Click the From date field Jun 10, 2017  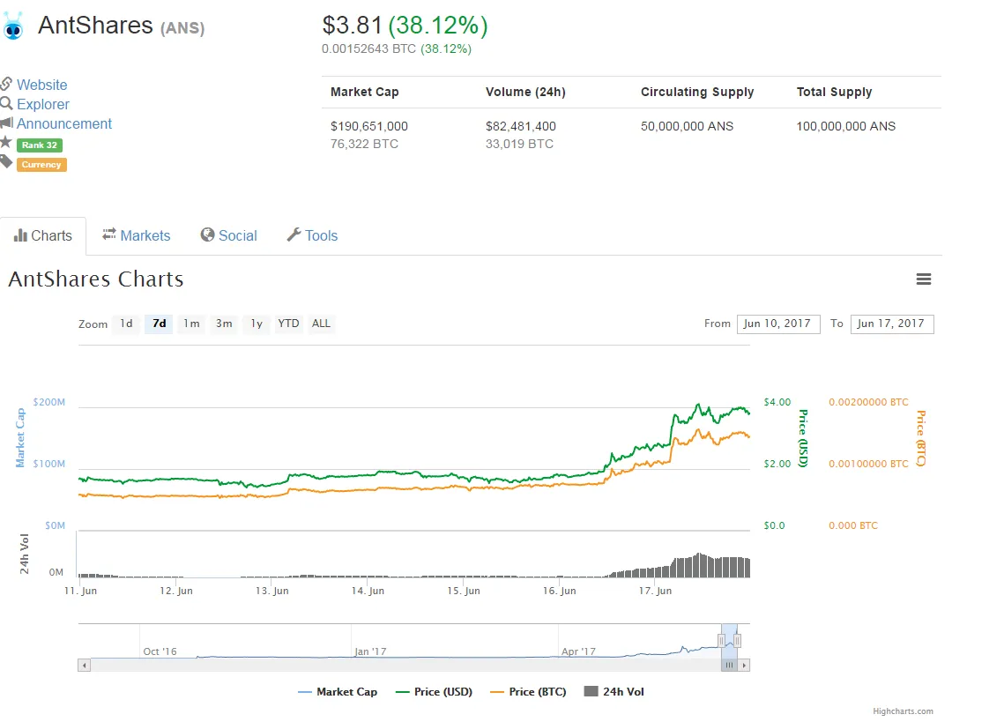778,324
